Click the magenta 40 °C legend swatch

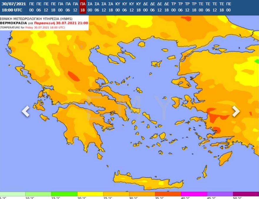coord(194,194)
